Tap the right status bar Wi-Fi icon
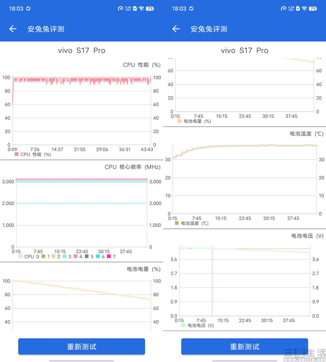Screen dimensions: 326x362 pos(305,9)
